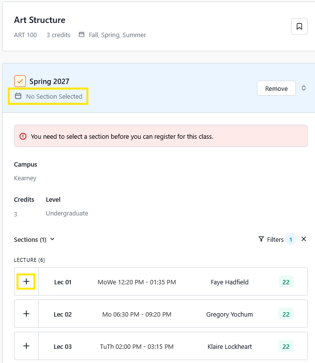Click seat count 22 for Lec 03
315x363 pixels.
click(x=286, y=346)
